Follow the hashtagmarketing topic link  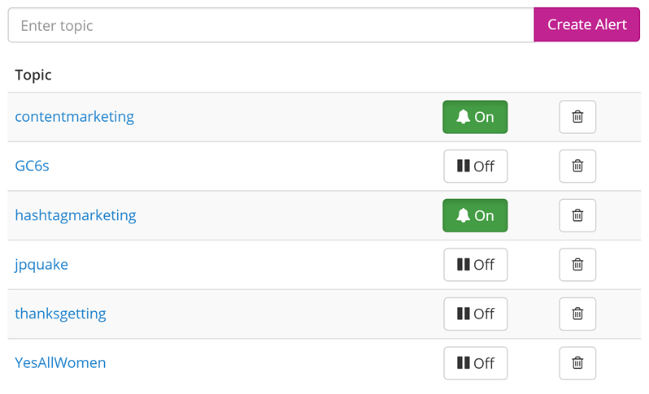click(x=76, y=215)
